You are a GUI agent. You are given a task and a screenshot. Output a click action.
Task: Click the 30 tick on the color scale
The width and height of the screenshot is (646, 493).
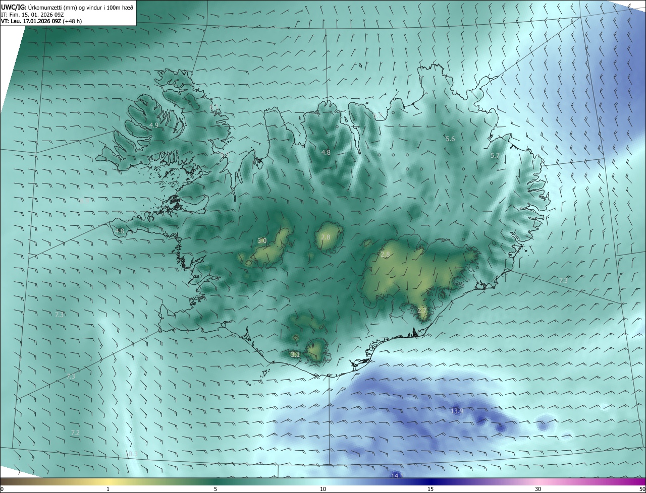(538, 489)
